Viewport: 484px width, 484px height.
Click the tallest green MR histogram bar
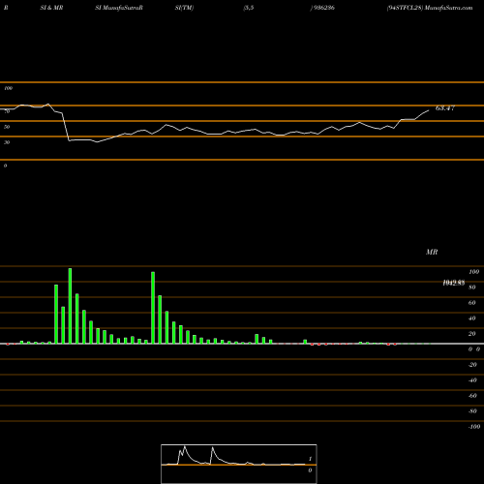pos(70,306)
